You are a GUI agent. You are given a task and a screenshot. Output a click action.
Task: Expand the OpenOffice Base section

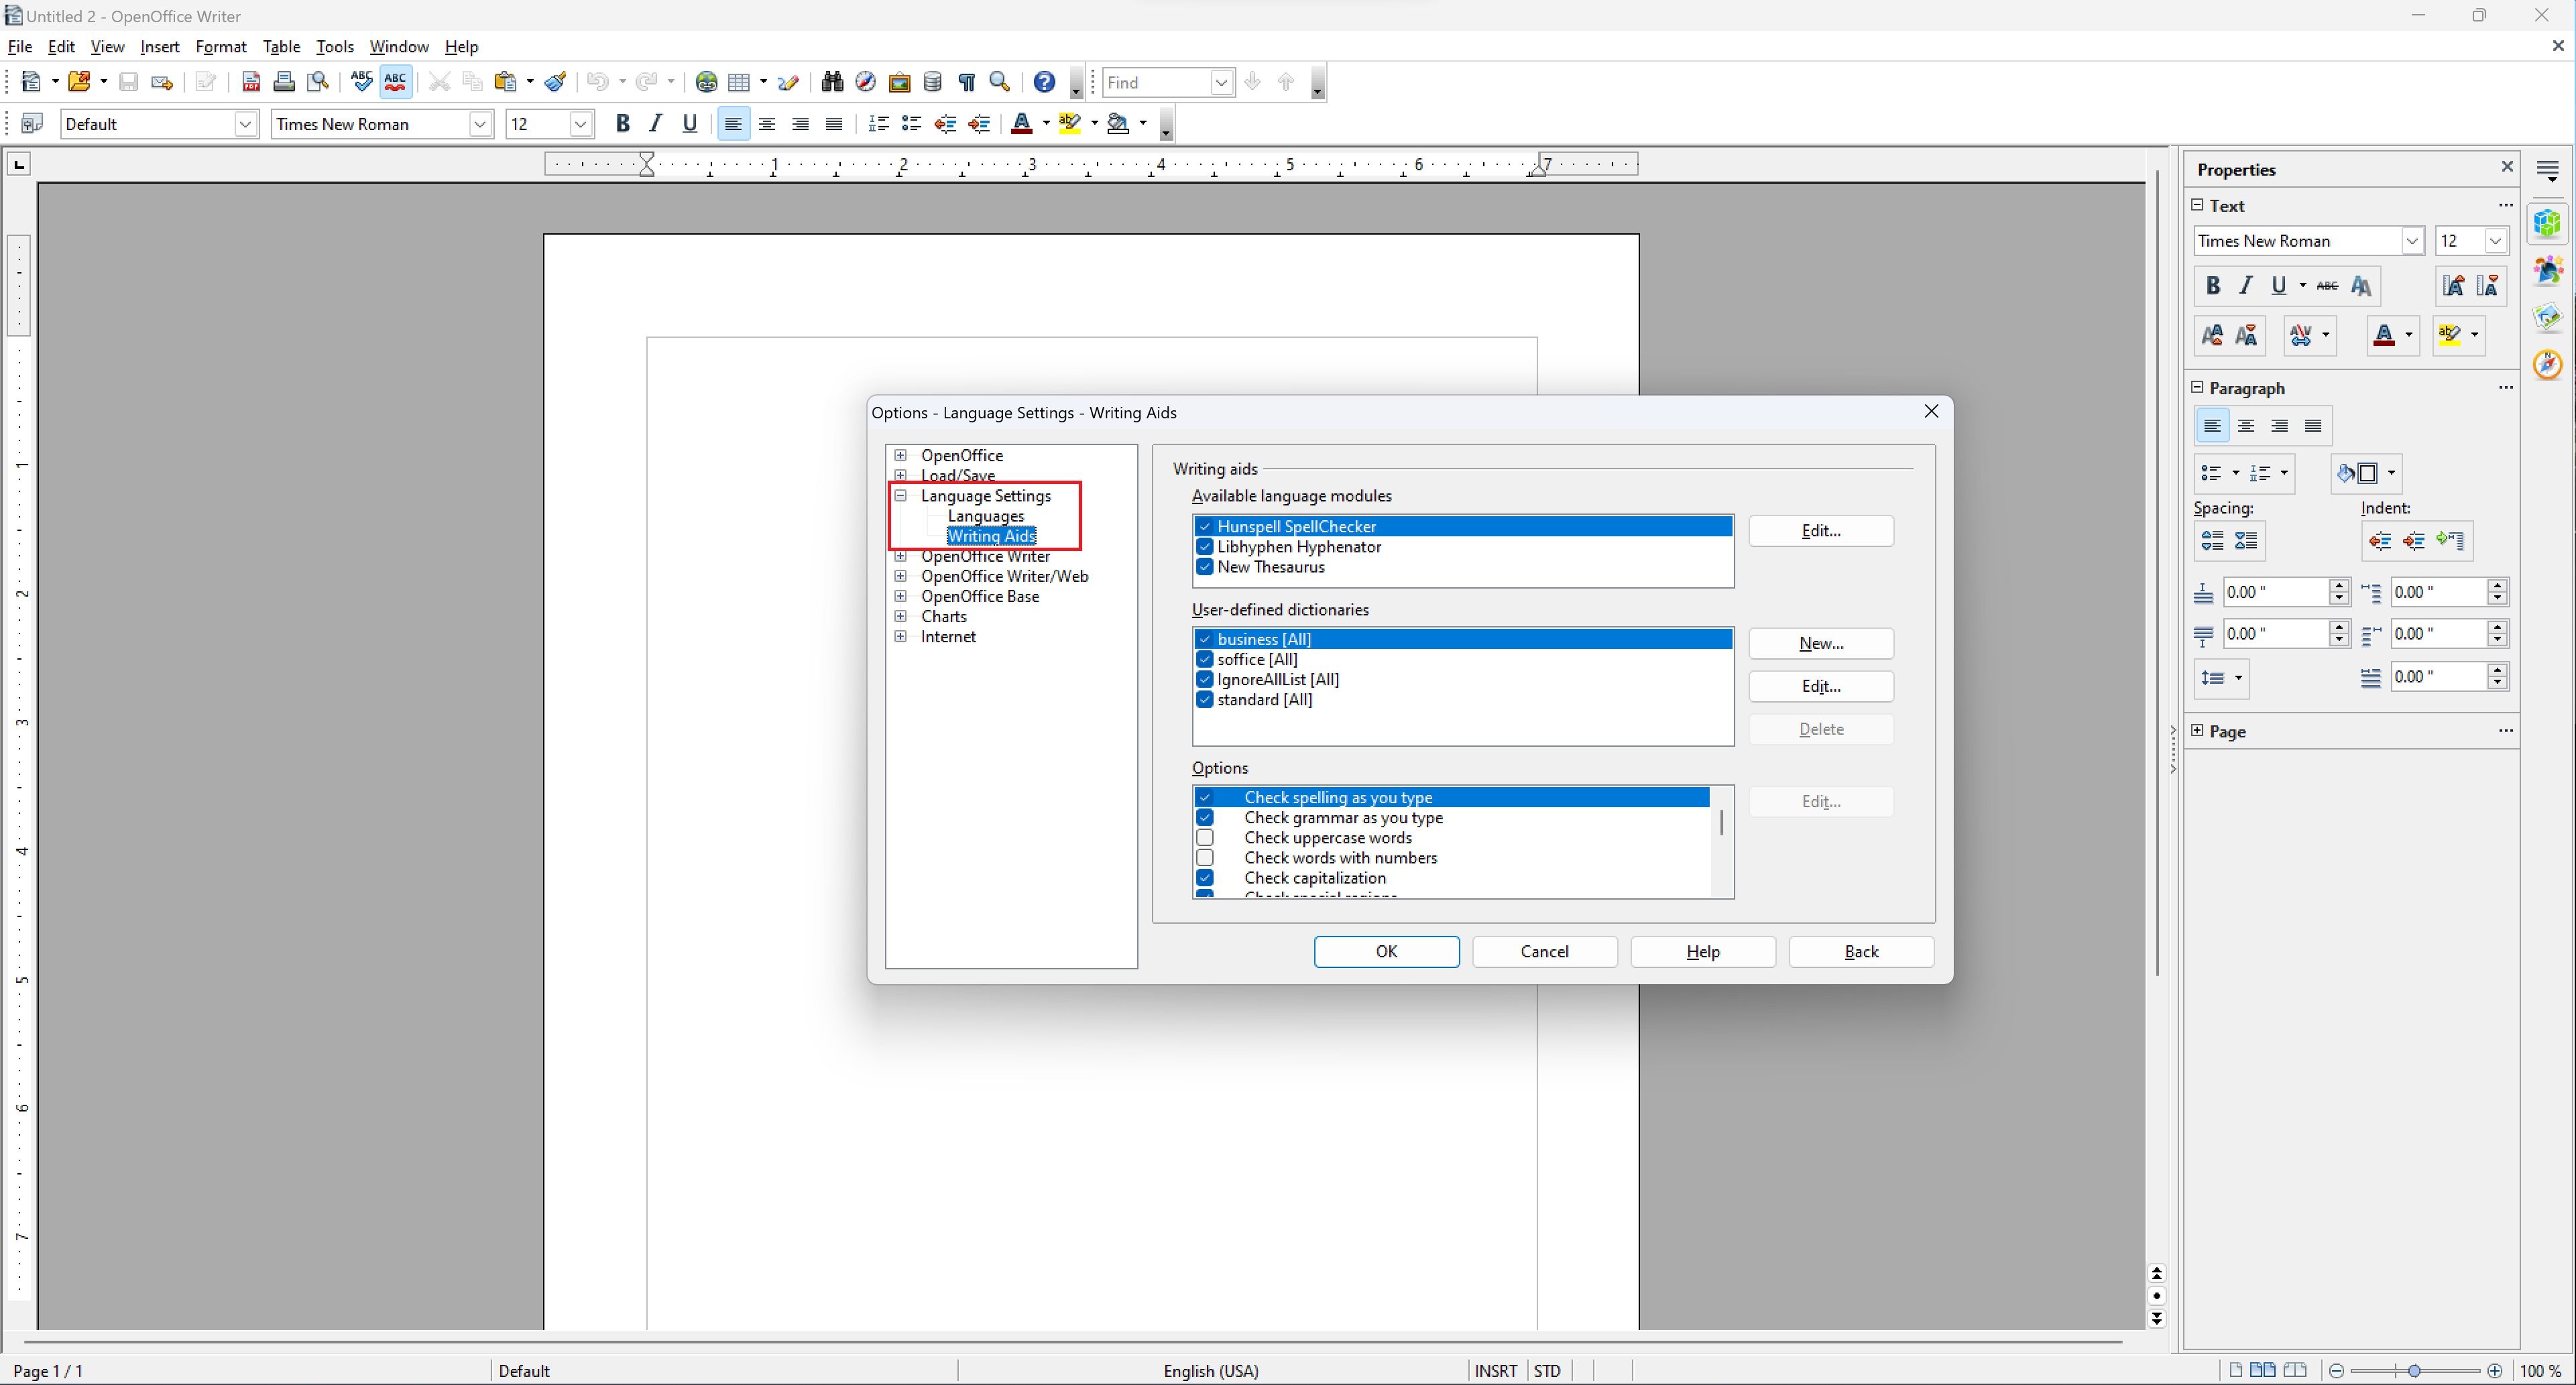point(899,595)
